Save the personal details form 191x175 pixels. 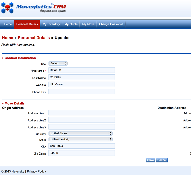tap(151, 160)
